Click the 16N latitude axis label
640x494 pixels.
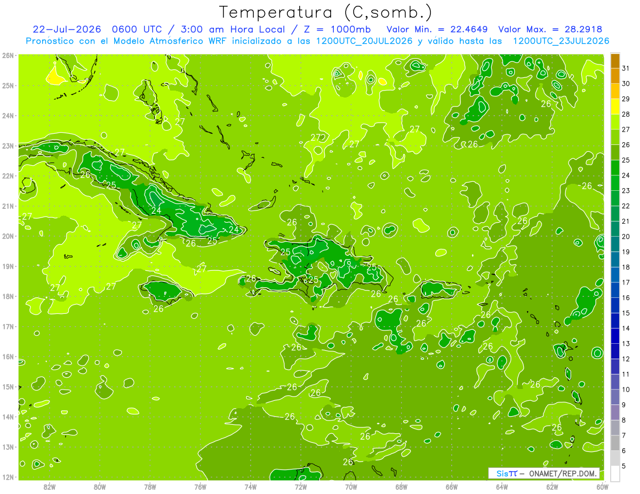point(8,357)
